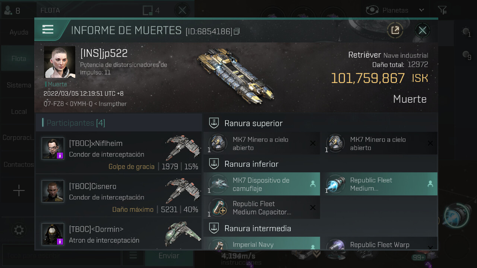Select MK7 Dispositivo de camuflaje module

click(x=262, y=184)
